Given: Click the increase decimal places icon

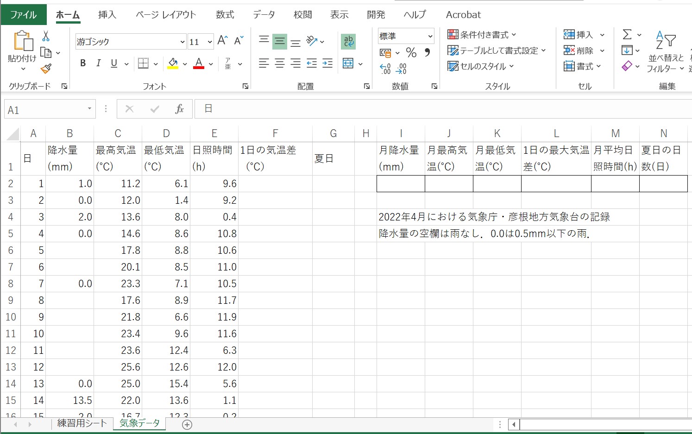Looking at the screenshot, I should tap(385, 69).
